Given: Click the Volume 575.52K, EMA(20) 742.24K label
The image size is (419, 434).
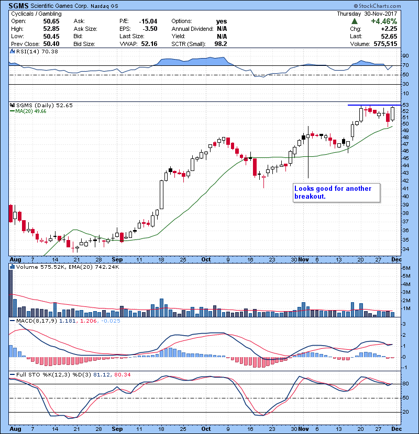Looking at the screenshot, I should 68,267.
